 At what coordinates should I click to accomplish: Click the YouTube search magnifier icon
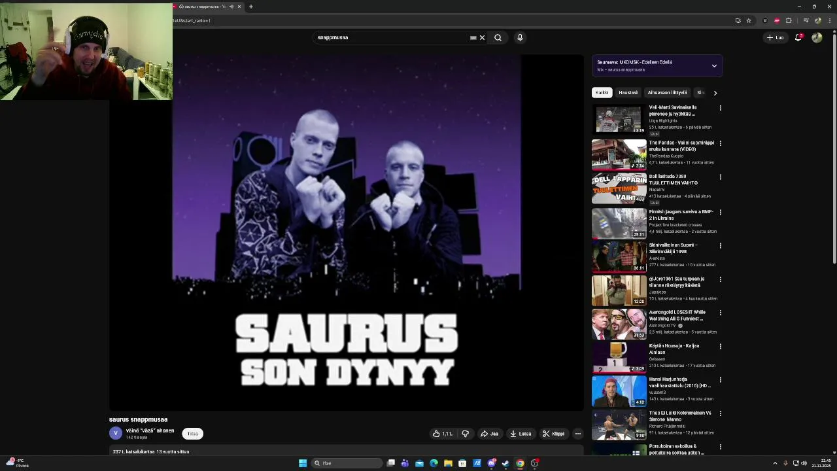coord(498,37)
